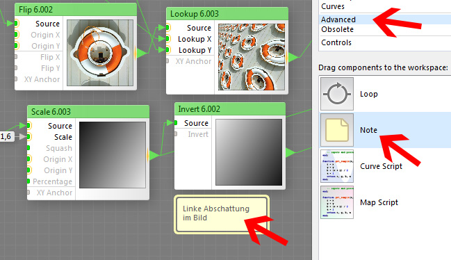
Task: Select the Curve Script component icon
Action: (x=337, y=166)
